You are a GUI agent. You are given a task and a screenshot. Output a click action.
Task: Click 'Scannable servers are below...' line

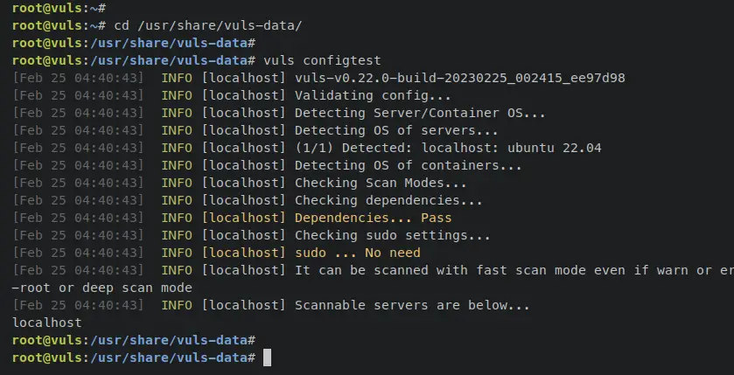[412, 305]
